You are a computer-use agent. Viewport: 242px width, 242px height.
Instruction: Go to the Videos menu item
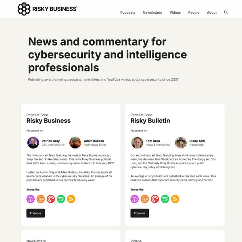tap(175, 13)
